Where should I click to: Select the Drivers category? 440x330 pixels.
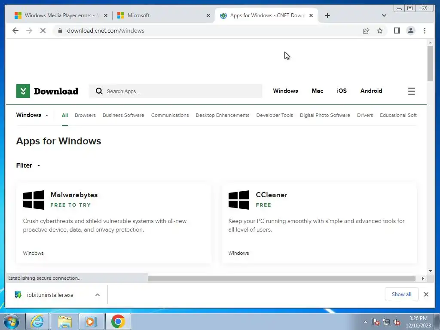365,115
